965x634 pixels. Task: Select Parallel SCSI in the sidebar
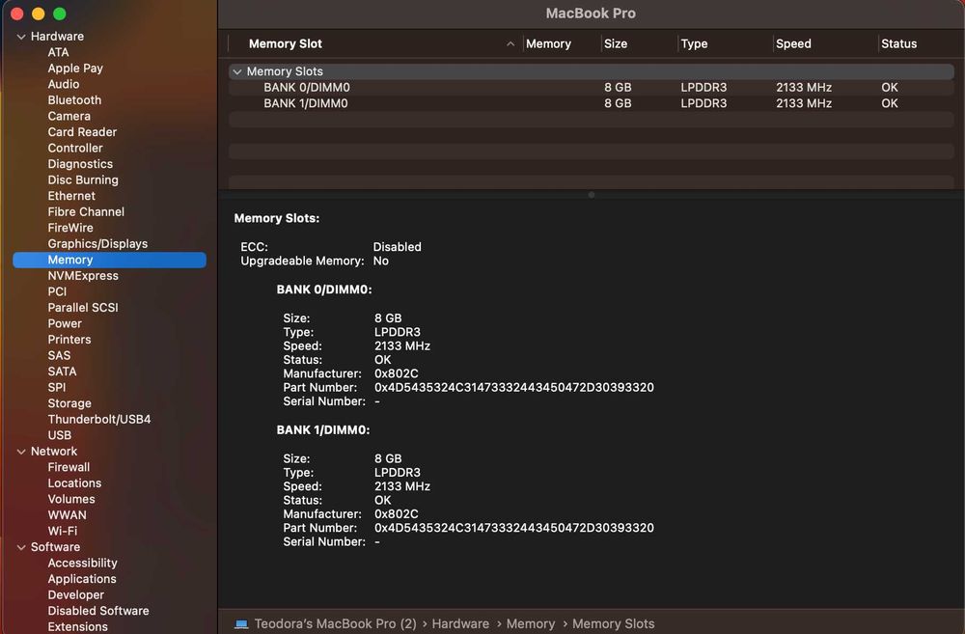[x=83, y=308]
